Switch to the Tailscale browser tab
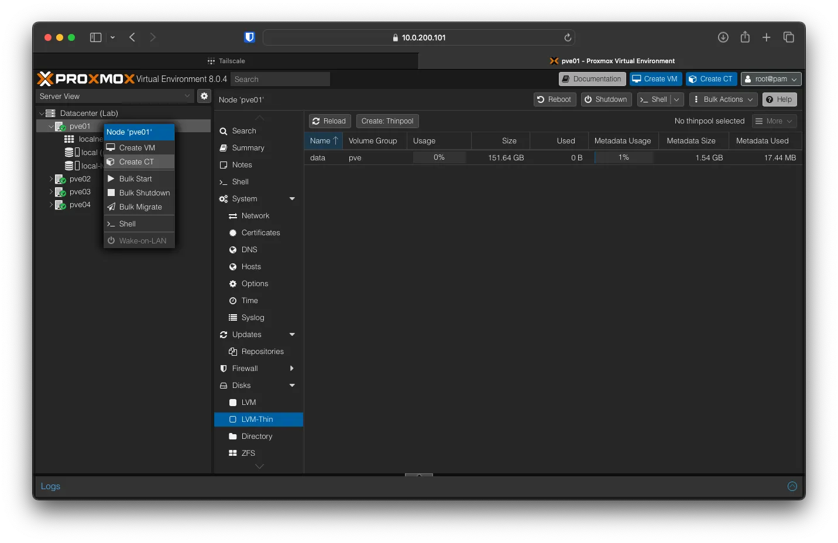 (x=226, y=61)
